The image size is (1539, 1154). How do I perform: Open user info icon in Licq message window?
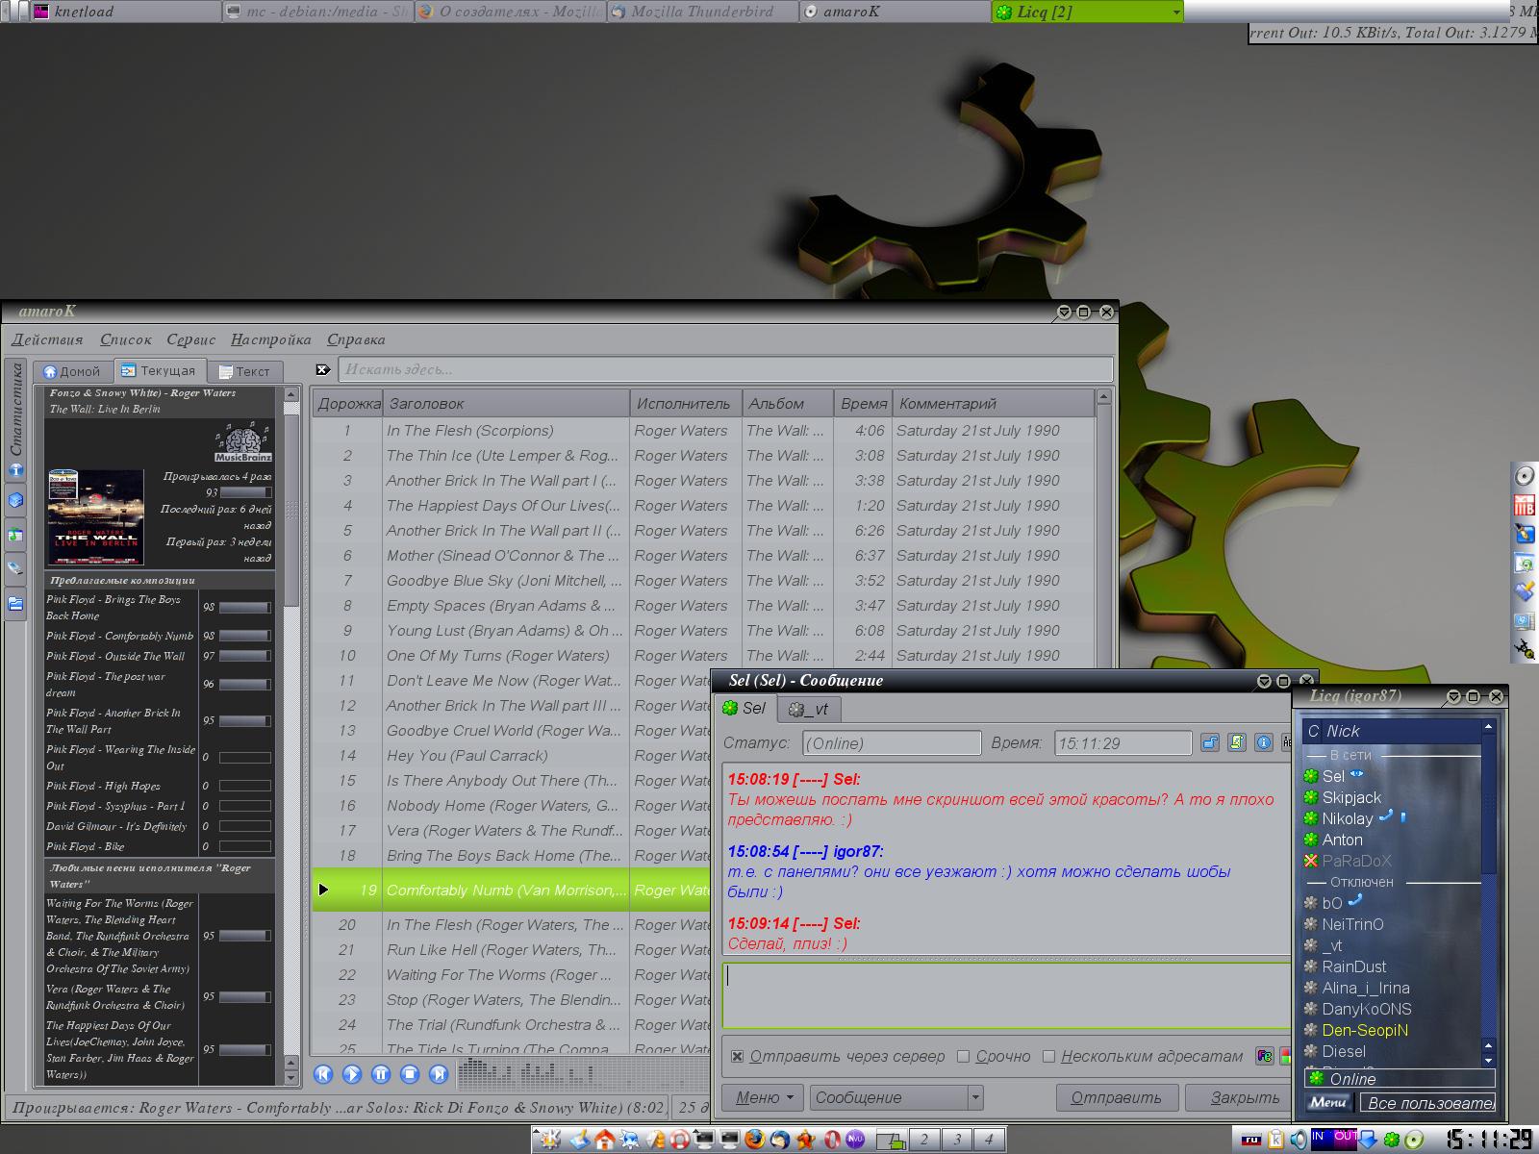pyautogui.click(x=1264, y=742)
